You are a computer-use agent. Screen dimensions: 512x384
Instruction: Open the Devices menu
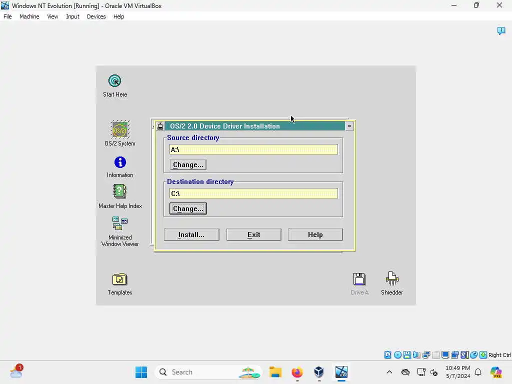coord(96,16)
